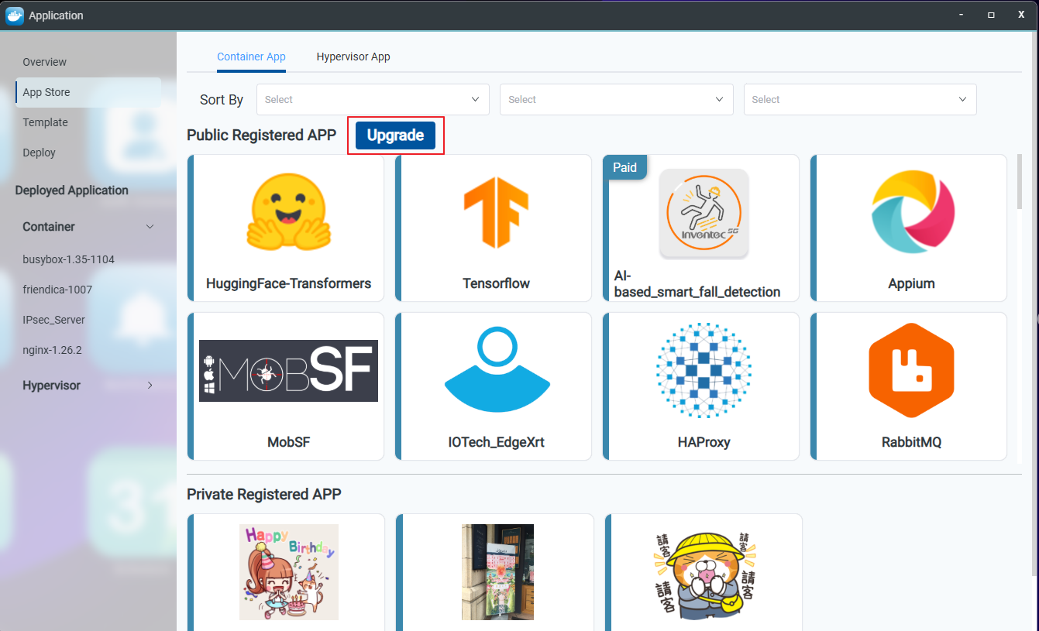Click the Paid badge on fall detection card
The image size is (1039, 631).
pyautogui.click(x=625, y=167)
